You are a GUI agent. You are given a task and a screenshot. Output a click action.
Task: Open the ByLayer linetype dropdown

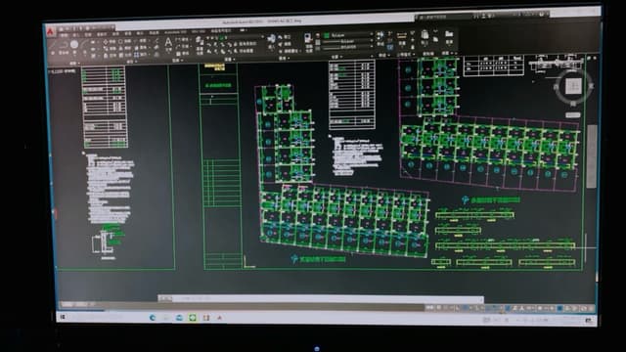[x=348, y=47]
